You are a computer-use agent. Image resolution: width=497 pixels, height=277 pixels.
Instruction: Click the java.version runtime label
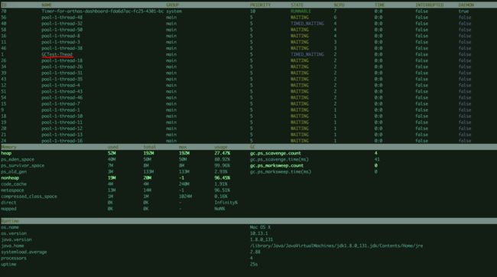coord(16,240)
